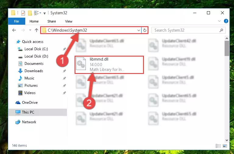Click the pin icon next to Music

click(x=64, y=78)
